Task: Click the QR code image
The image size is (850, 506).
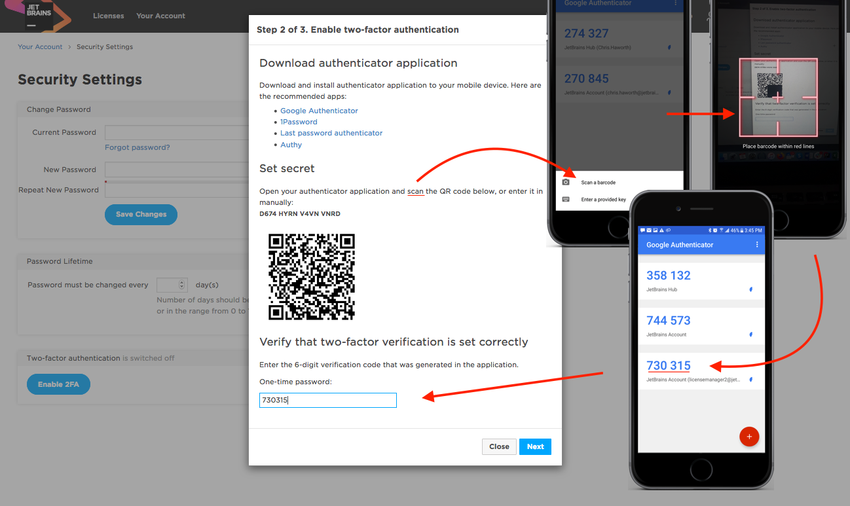Action: (312, 276)
